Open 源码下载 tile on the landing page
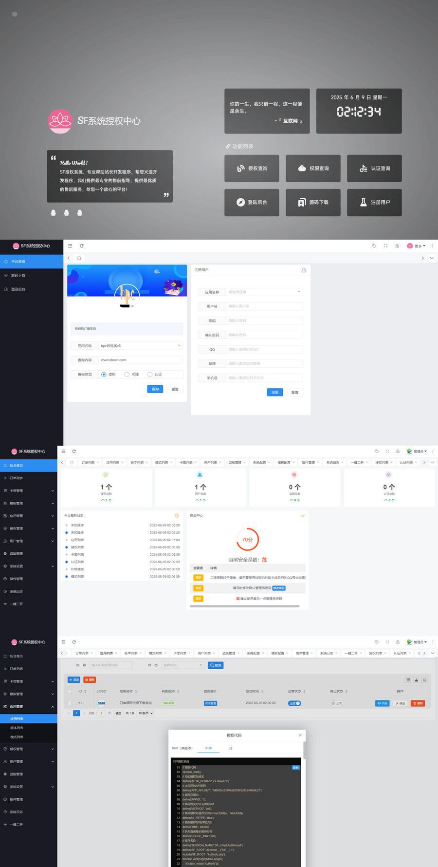Image resolution: width=438 pixels, height=867 pixels. tap(313, 202)
